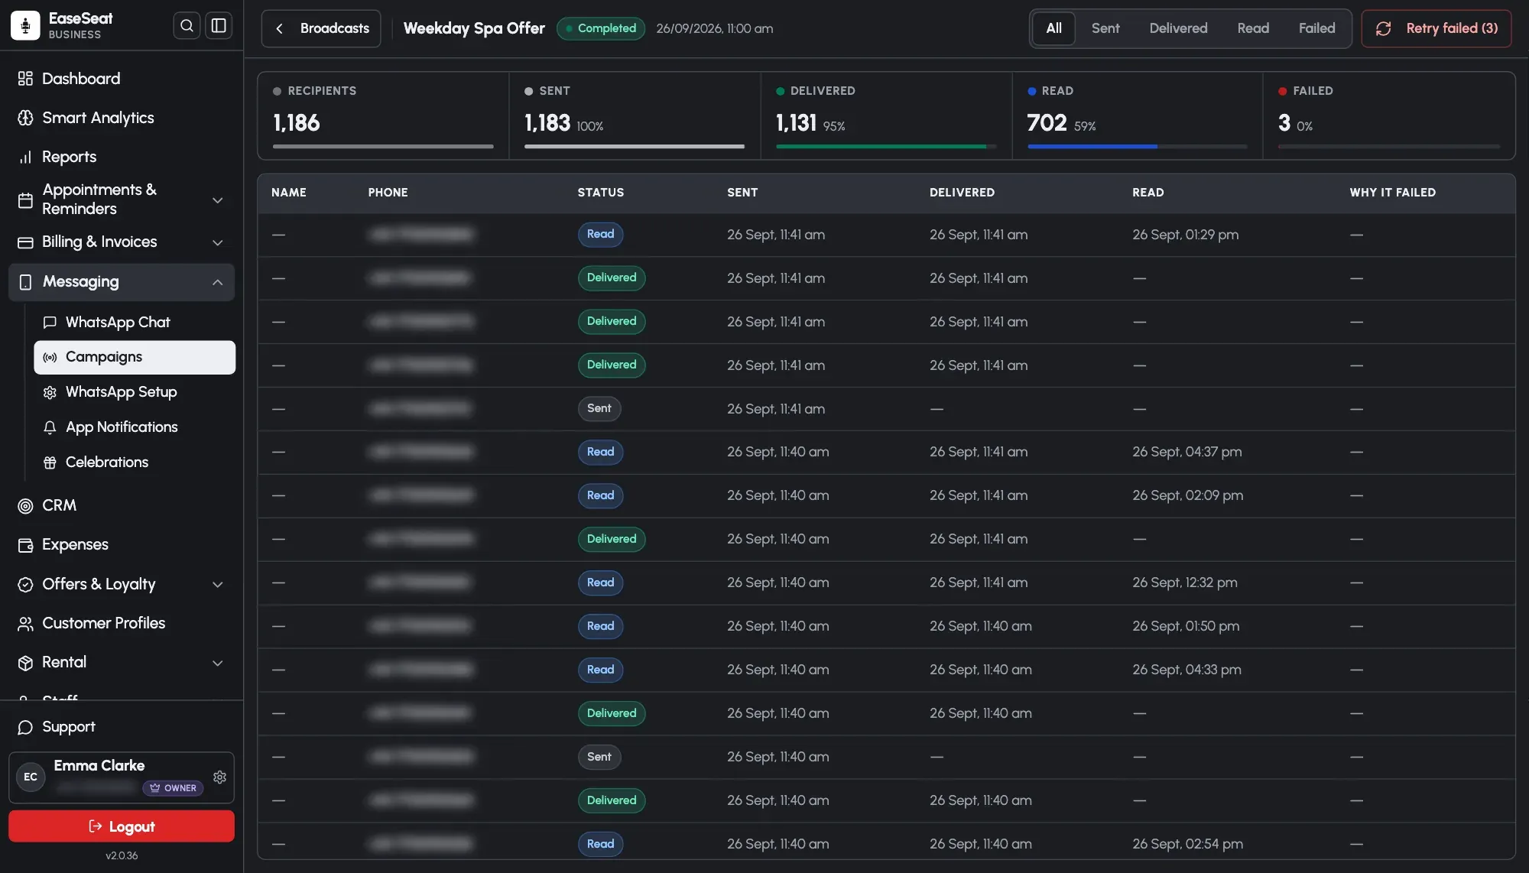This screenshot has height=873, width=1529.
Task: Click the red Logout button
Action: pos(122,826)
